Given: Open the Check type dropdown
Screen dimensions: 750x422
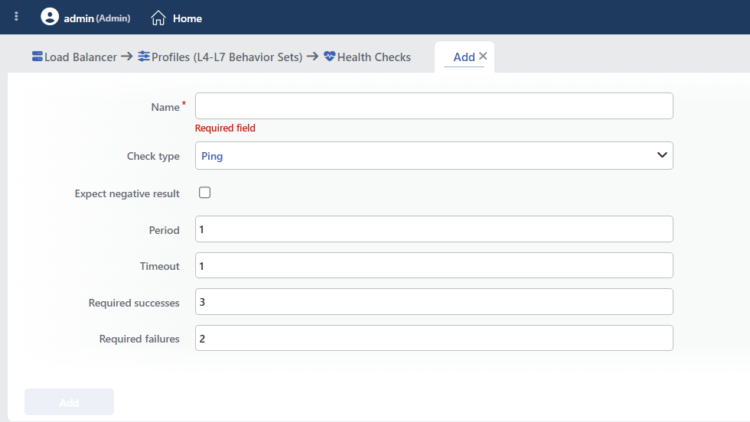Looking at the screenshot, I should click(x=434, y=155).
